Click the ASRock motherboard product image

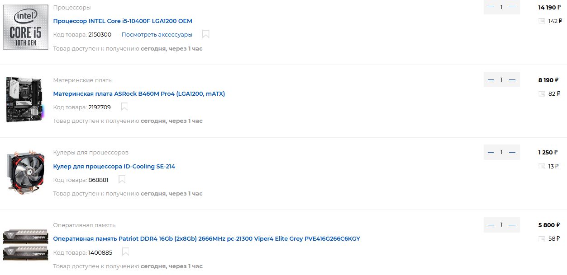(25, 99)
